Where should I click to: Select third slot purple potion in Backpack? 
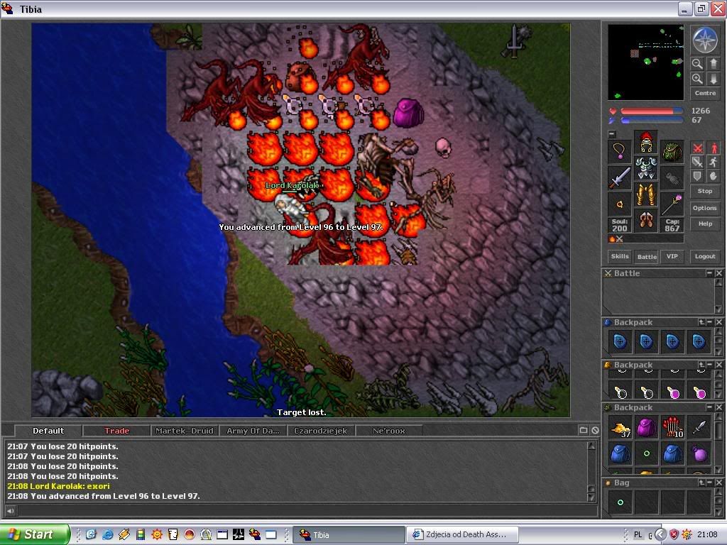[672, 392]
